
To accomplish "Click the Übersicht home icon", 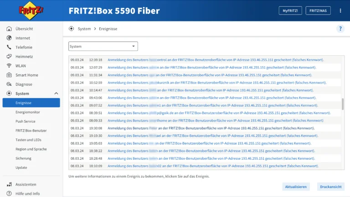I will pos(9,29).
